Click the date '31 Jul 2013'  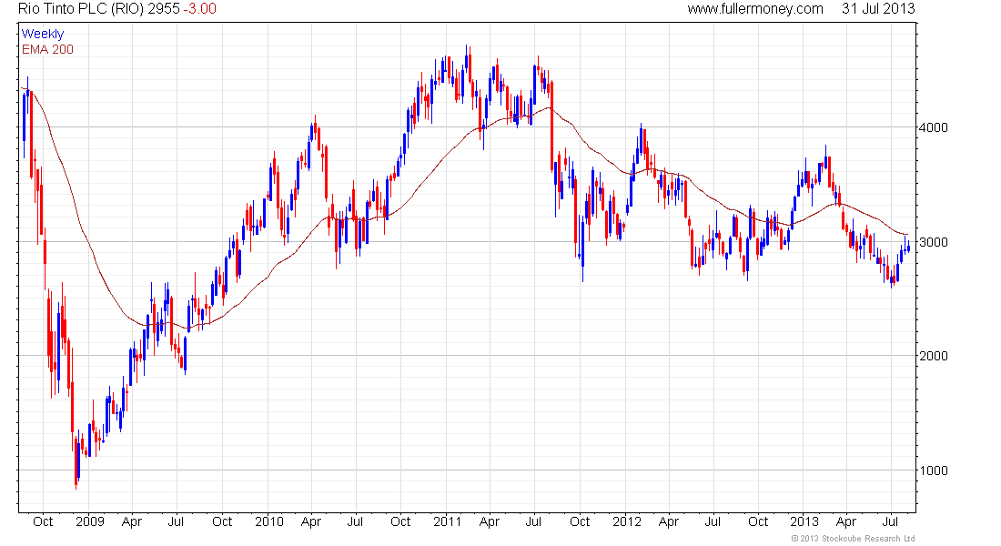click(x=878, y=9)
